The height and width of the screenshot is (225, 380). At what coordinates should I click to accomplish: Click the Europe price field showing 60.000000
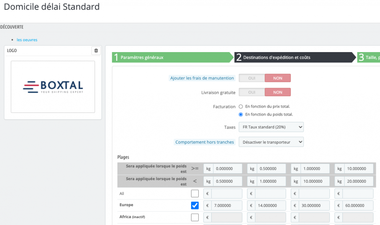[x=358, y=206]
